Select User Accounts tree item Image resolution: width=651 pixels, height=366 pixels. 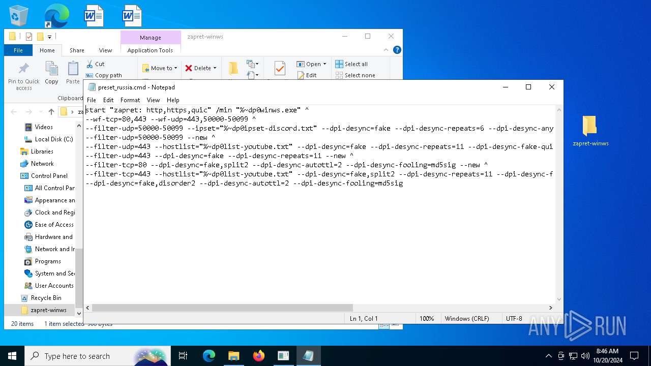[54, 286]
